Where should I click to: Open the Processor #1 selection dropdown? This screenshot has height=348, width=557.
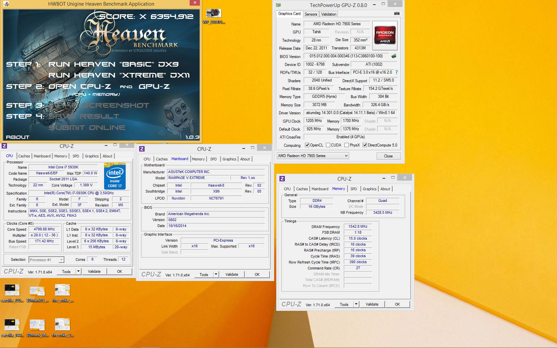(x=46, y=260)
